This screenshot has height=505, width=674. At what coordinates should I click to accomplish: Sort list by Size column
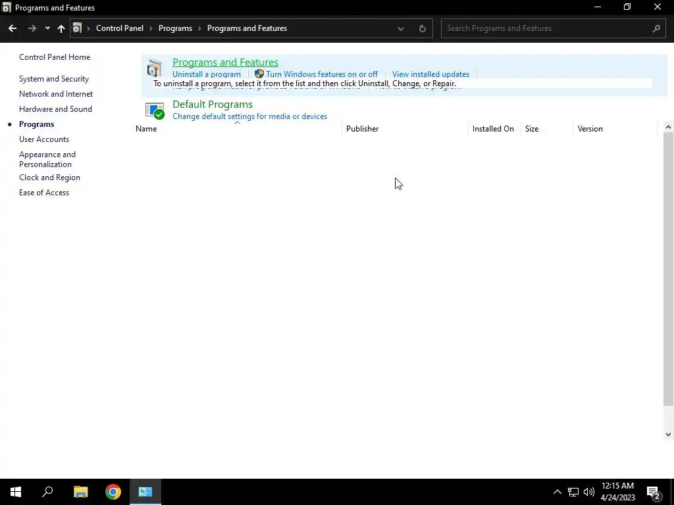point(547,129)
